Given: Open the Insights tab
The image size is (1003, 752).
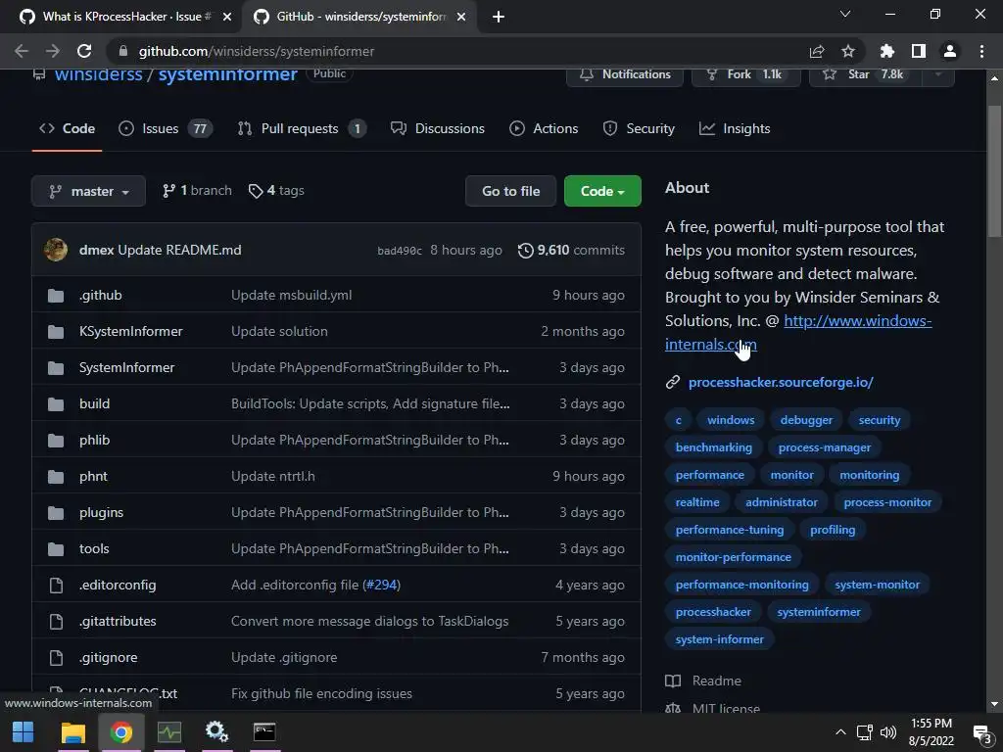Looking at the screenshot, I should (x=735, y=128).
